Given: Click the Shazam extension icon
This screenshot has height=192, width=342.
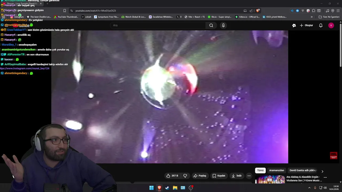Looking at the screenshot, I should tap(297, 11).
